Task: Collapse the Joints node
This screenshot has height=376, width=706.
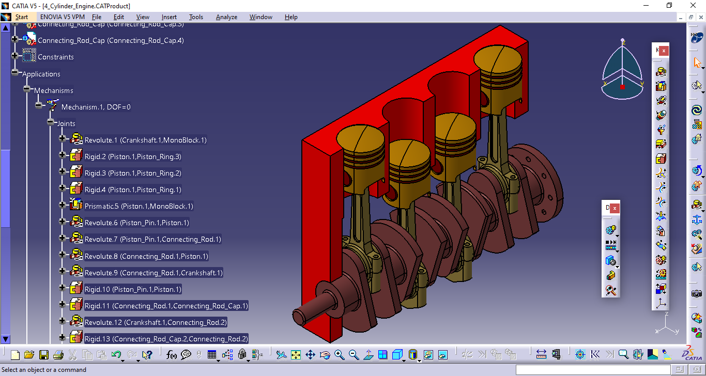Action: click(51, 122)
